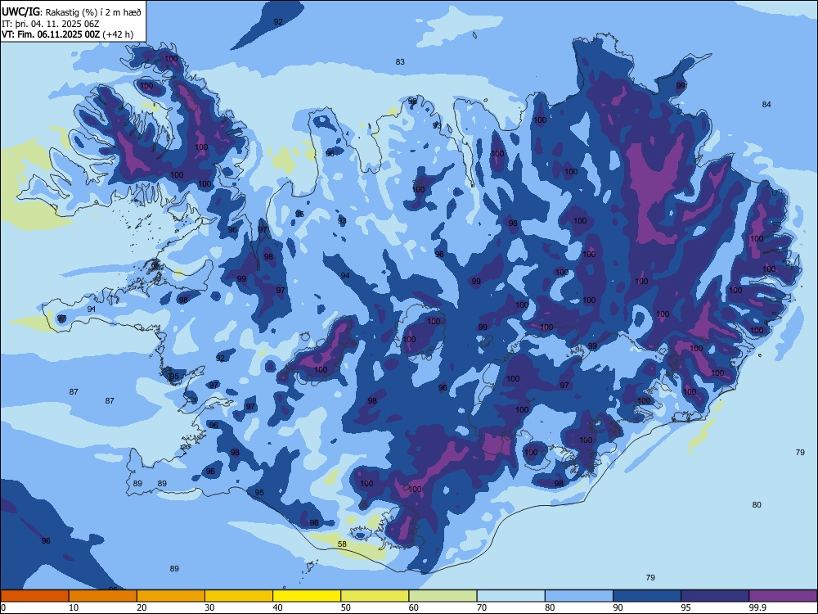818x614 pixels.
Task: Select the light green 60–70 legend swatch
Action: tap(443, 596)
